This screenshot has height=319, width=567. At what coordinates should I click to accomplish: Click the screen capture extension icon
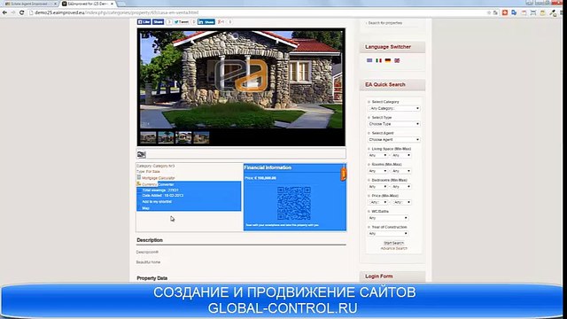click(533, 12)
